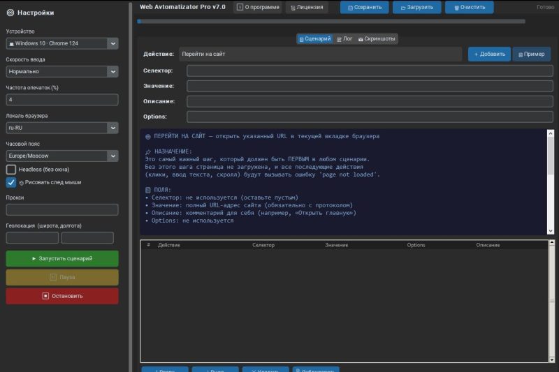Click the Готово status text
559x372 pixels.
(x=546, y=7)
